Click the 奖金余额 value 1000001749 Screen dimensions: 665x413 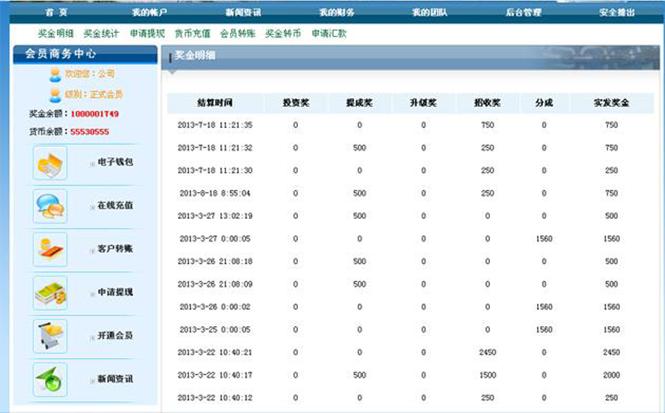coord(94,114)
